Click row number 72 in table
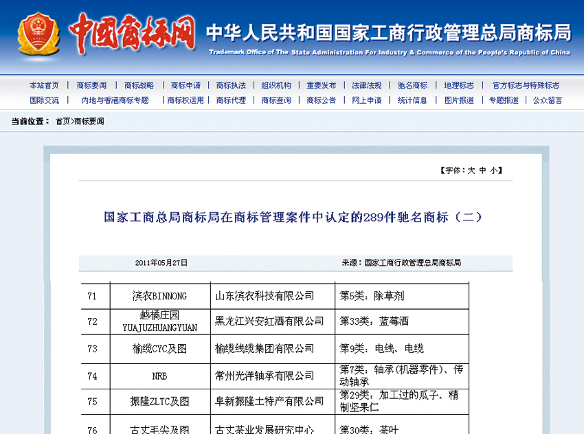This screenshot has width=584, height=434. [x=92, y=321]
